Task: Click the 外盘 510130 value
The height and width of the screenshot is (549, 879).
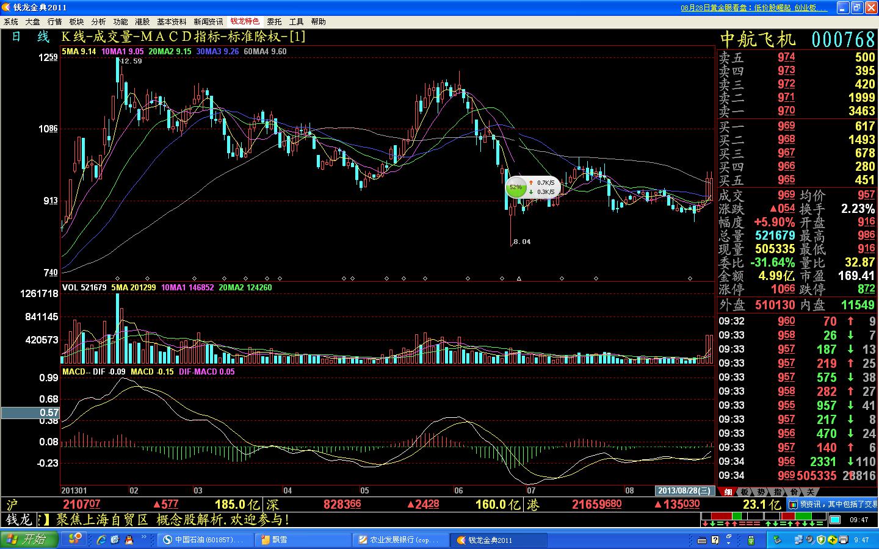Action: [x=775, y=305]
